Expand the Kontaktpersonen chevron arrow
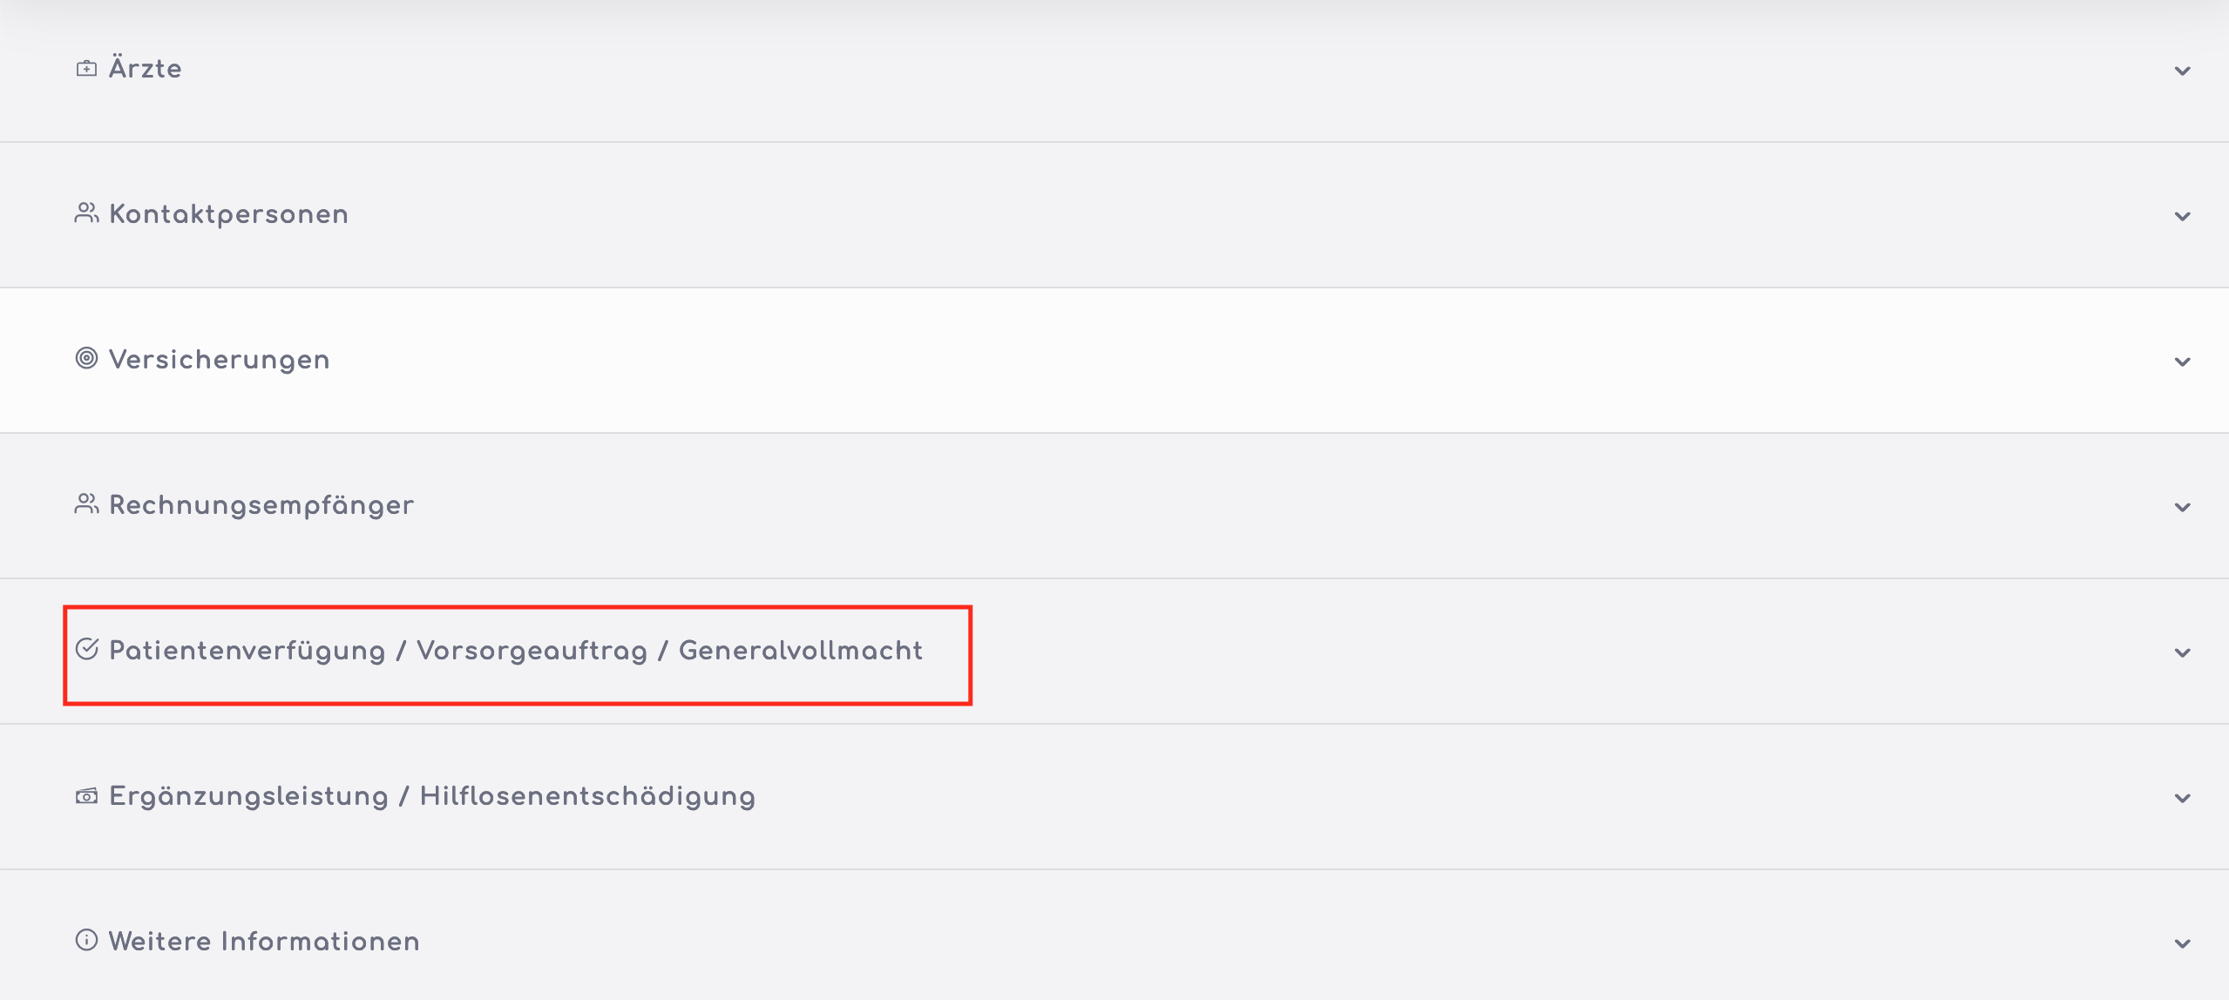Screen dimensions: 2229x1000 [2182, 217]
